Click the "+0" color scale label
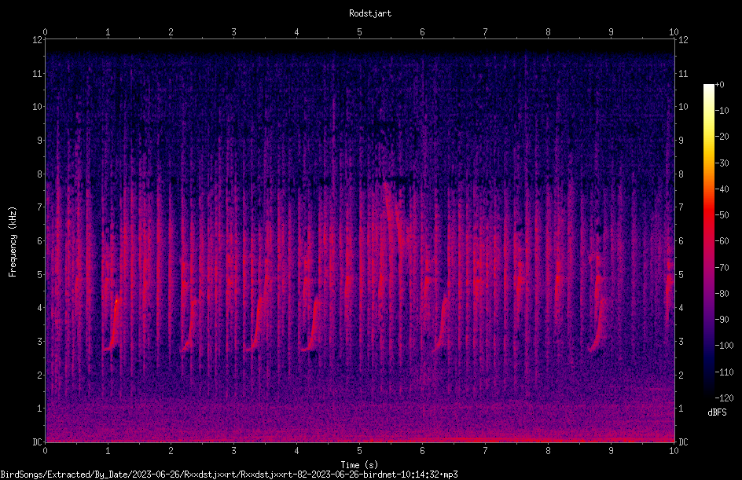 719,85
